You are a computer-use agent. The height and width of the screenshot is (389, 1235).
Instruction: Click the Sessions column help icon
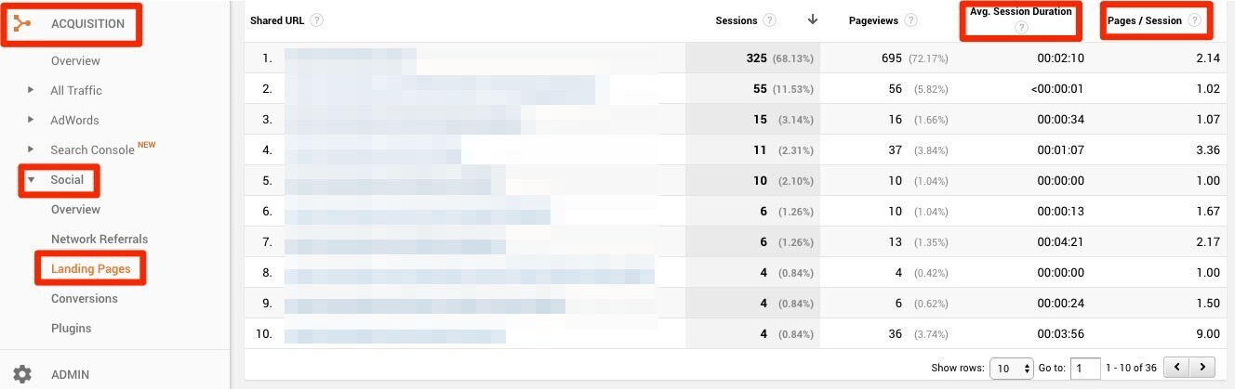point(769,20)
